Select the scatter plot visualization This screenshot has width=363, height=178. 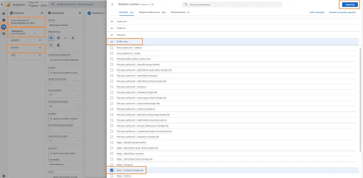point(73,38)
